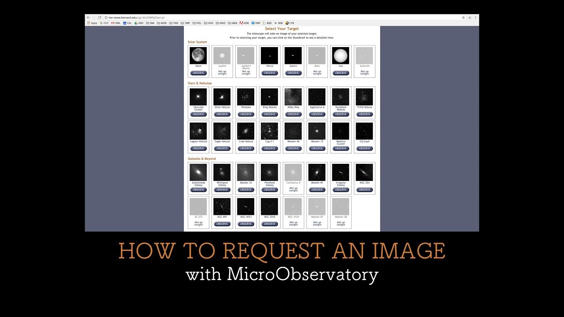The image size is (564, 317).
Task: Open the CUT Google bookmark
Action: [104, 23]
